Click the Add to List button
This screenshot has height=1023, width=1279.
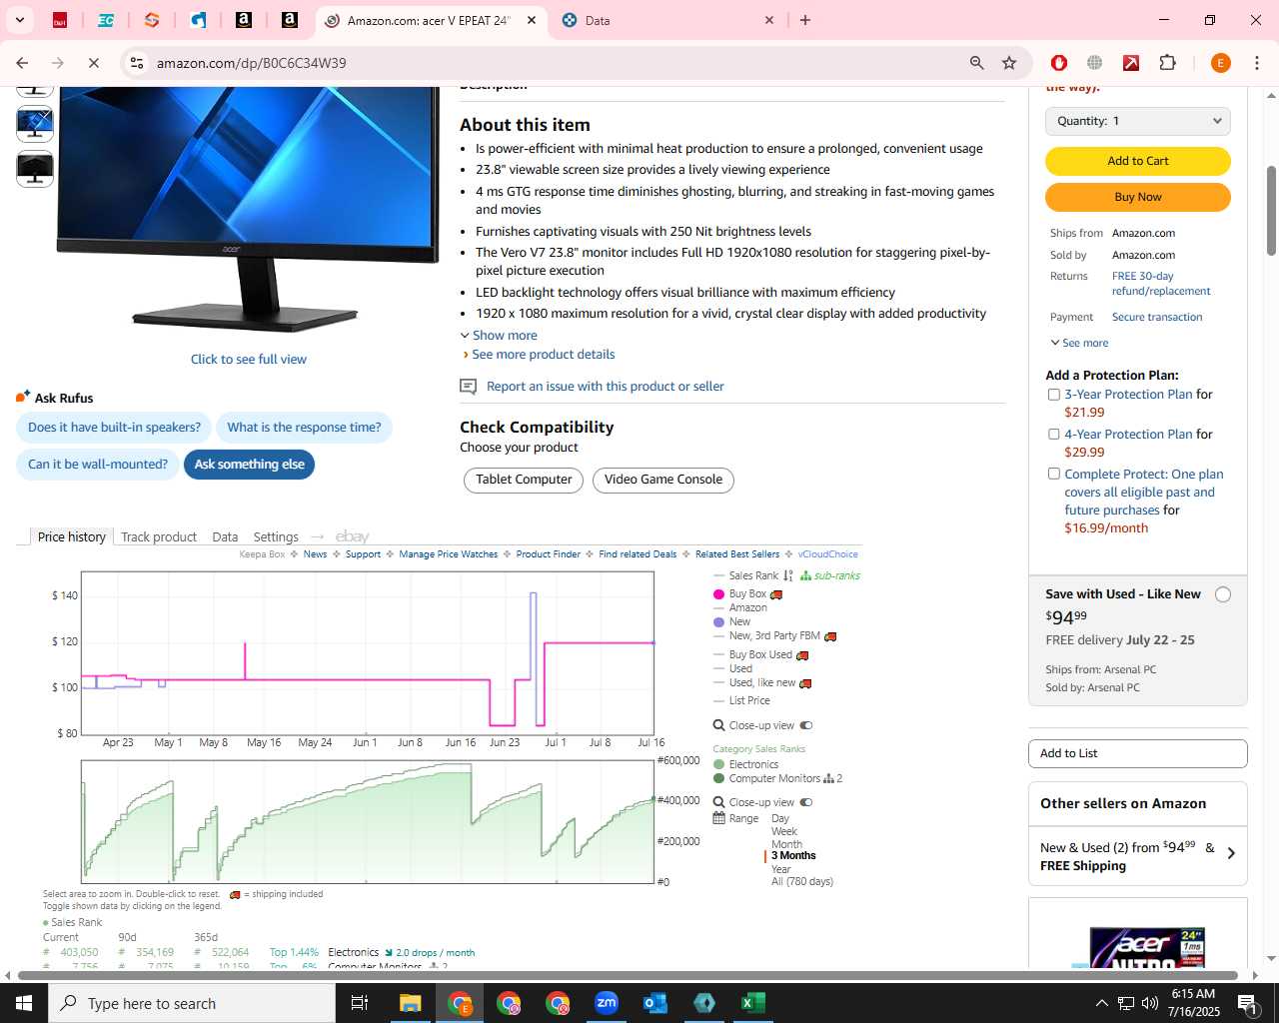1138,753
